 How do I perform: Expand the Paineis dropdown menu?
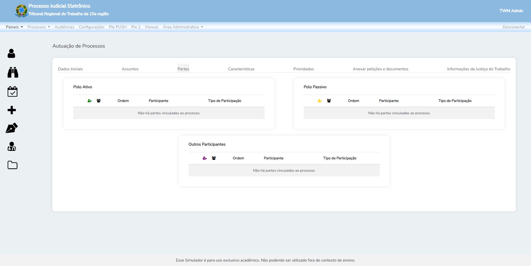pos(14,27)
